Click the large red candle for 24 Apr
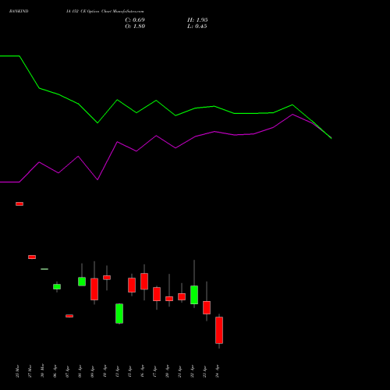 (219, 330)
